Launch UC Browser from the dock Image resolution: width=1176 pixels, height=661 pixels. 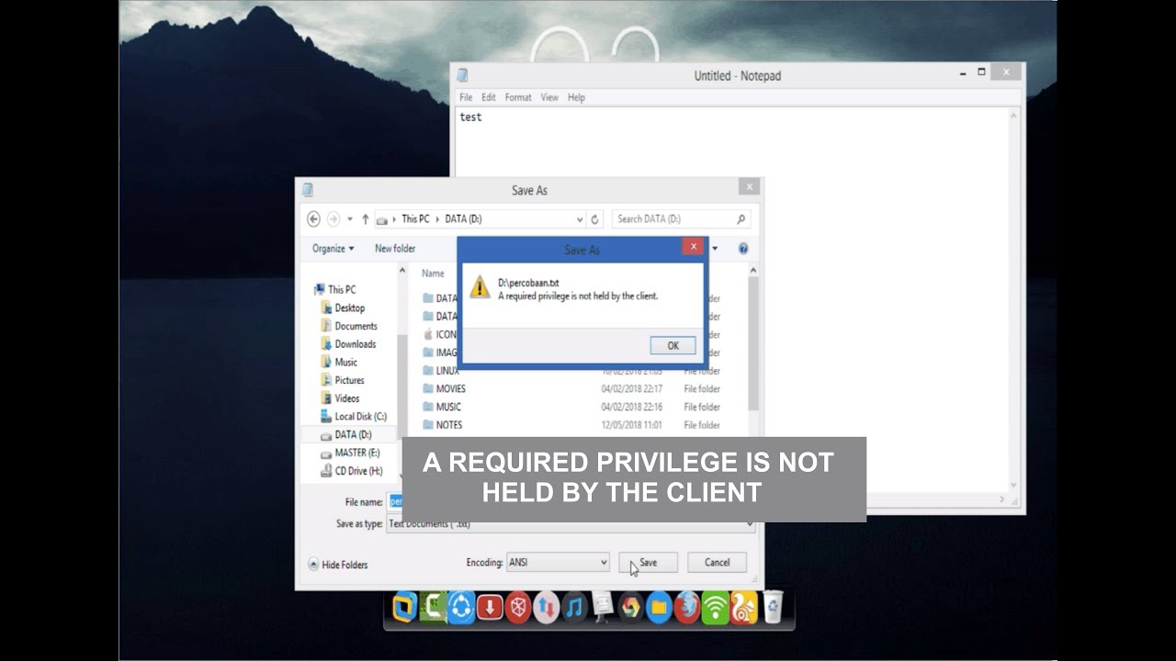[744, 609]
